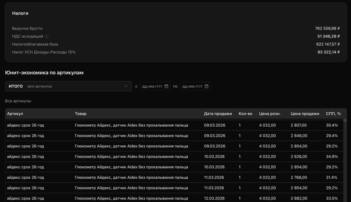The image size is (351, 202).
Task: Click the table's vertical scrollbar thumb
Action: [x=345, y=120]
